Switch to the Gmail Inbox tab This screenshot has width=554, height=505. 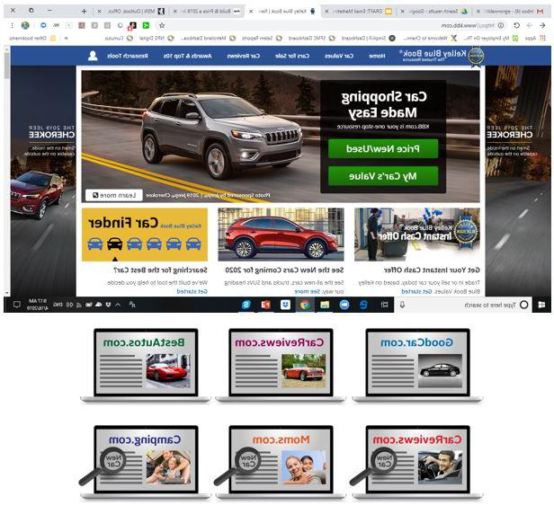512,12
